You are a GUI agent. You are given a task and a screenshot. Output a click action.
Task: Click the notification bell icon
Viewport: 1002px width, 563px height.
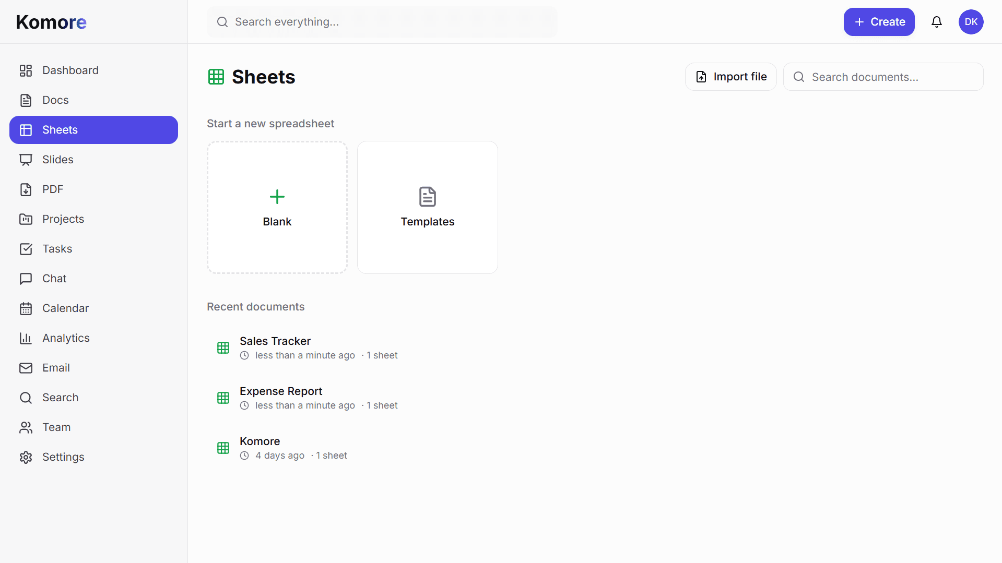[x=936, y=22]
